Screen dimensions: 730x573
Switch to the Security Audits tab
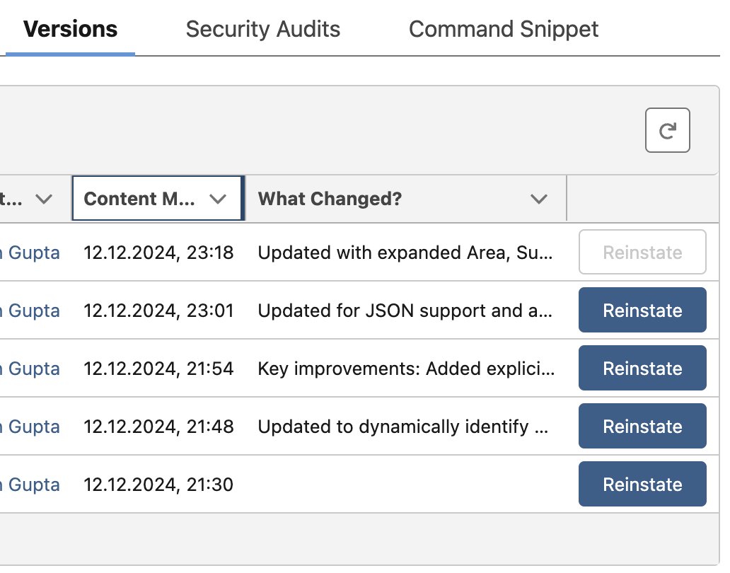pos(262,29)
